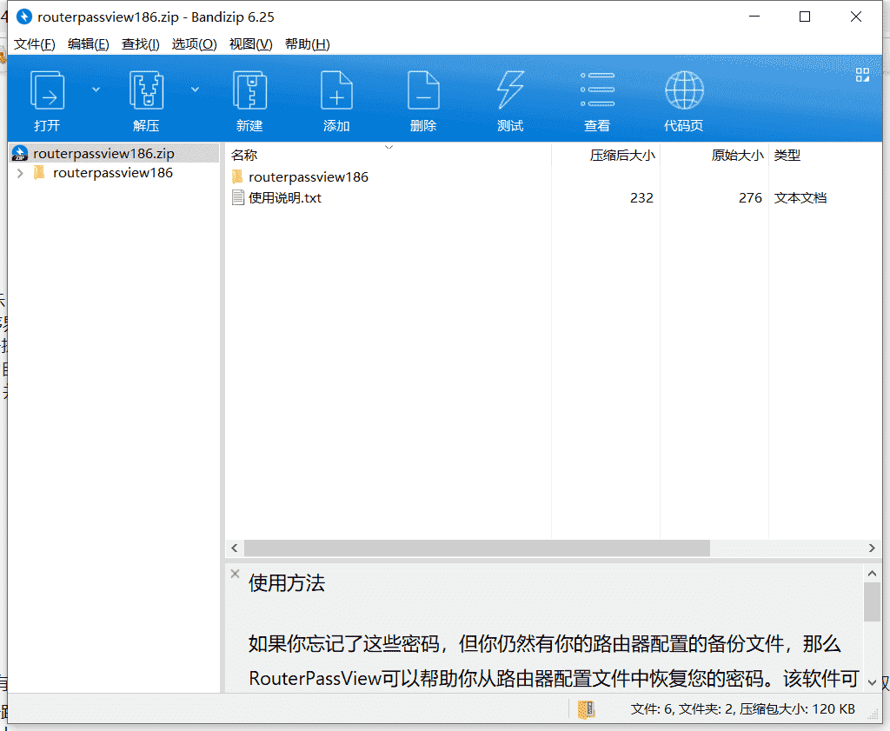Click the archive icon in status bar
The height and width of the screenshot is (731, 890).
(x=587, y=709)
